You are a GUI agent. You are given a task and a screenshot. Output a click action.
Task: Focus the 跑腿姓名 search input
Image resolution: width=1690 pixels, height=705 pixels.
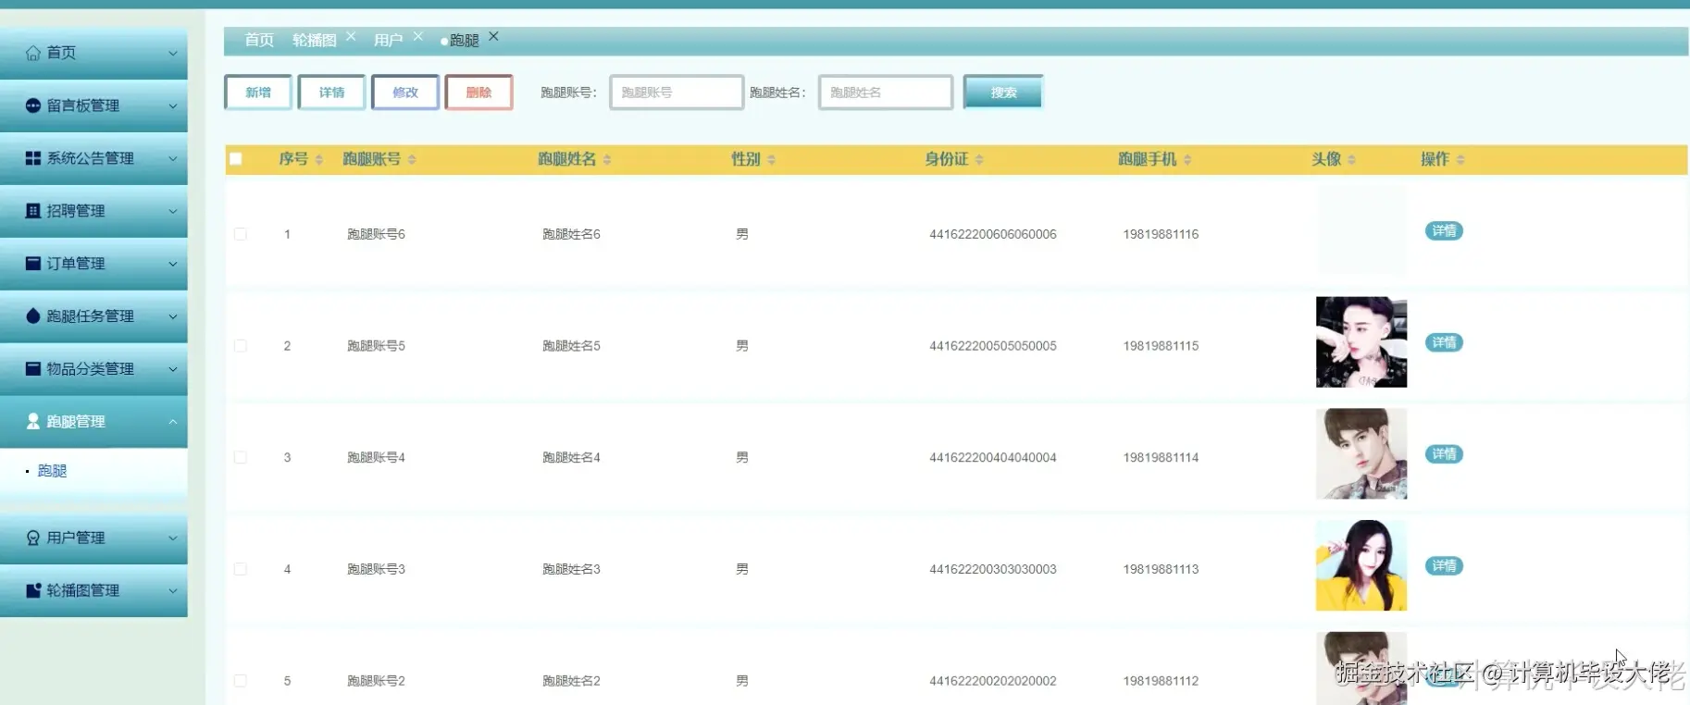coord(886,93)
